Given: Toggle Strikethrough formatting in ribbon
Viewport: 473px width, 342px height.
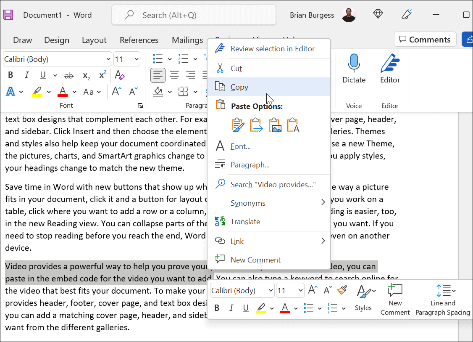Looking at the screenshot, I should click(68, 76).
